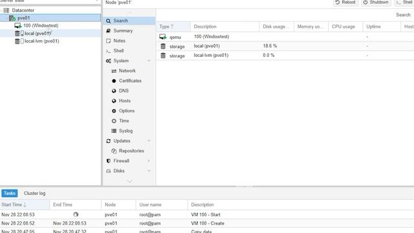
Task: Click the Uptime column header
Action: pos(382,27)
